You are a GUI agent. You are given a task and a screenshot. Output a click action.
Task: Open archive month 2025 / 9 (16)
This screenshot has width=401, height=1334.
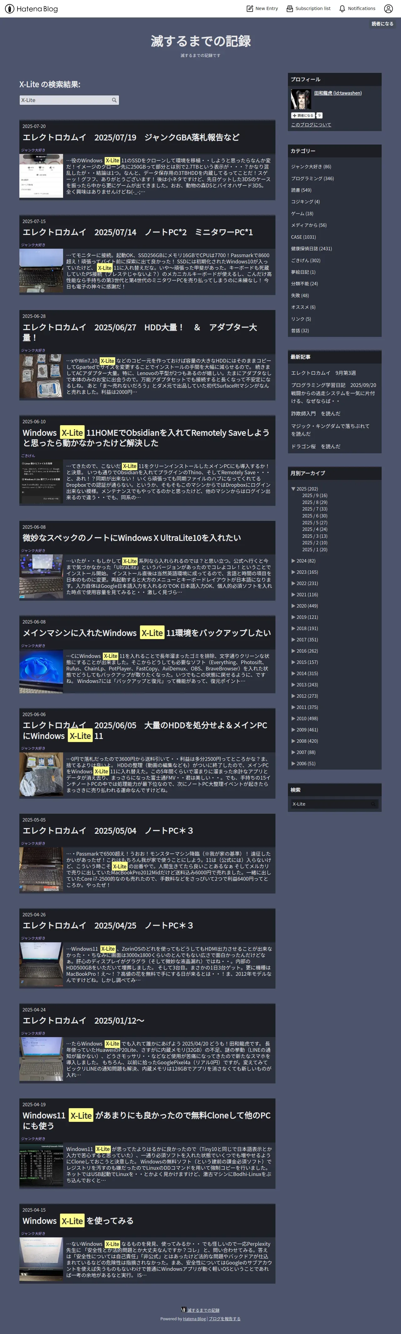(315, 496)
